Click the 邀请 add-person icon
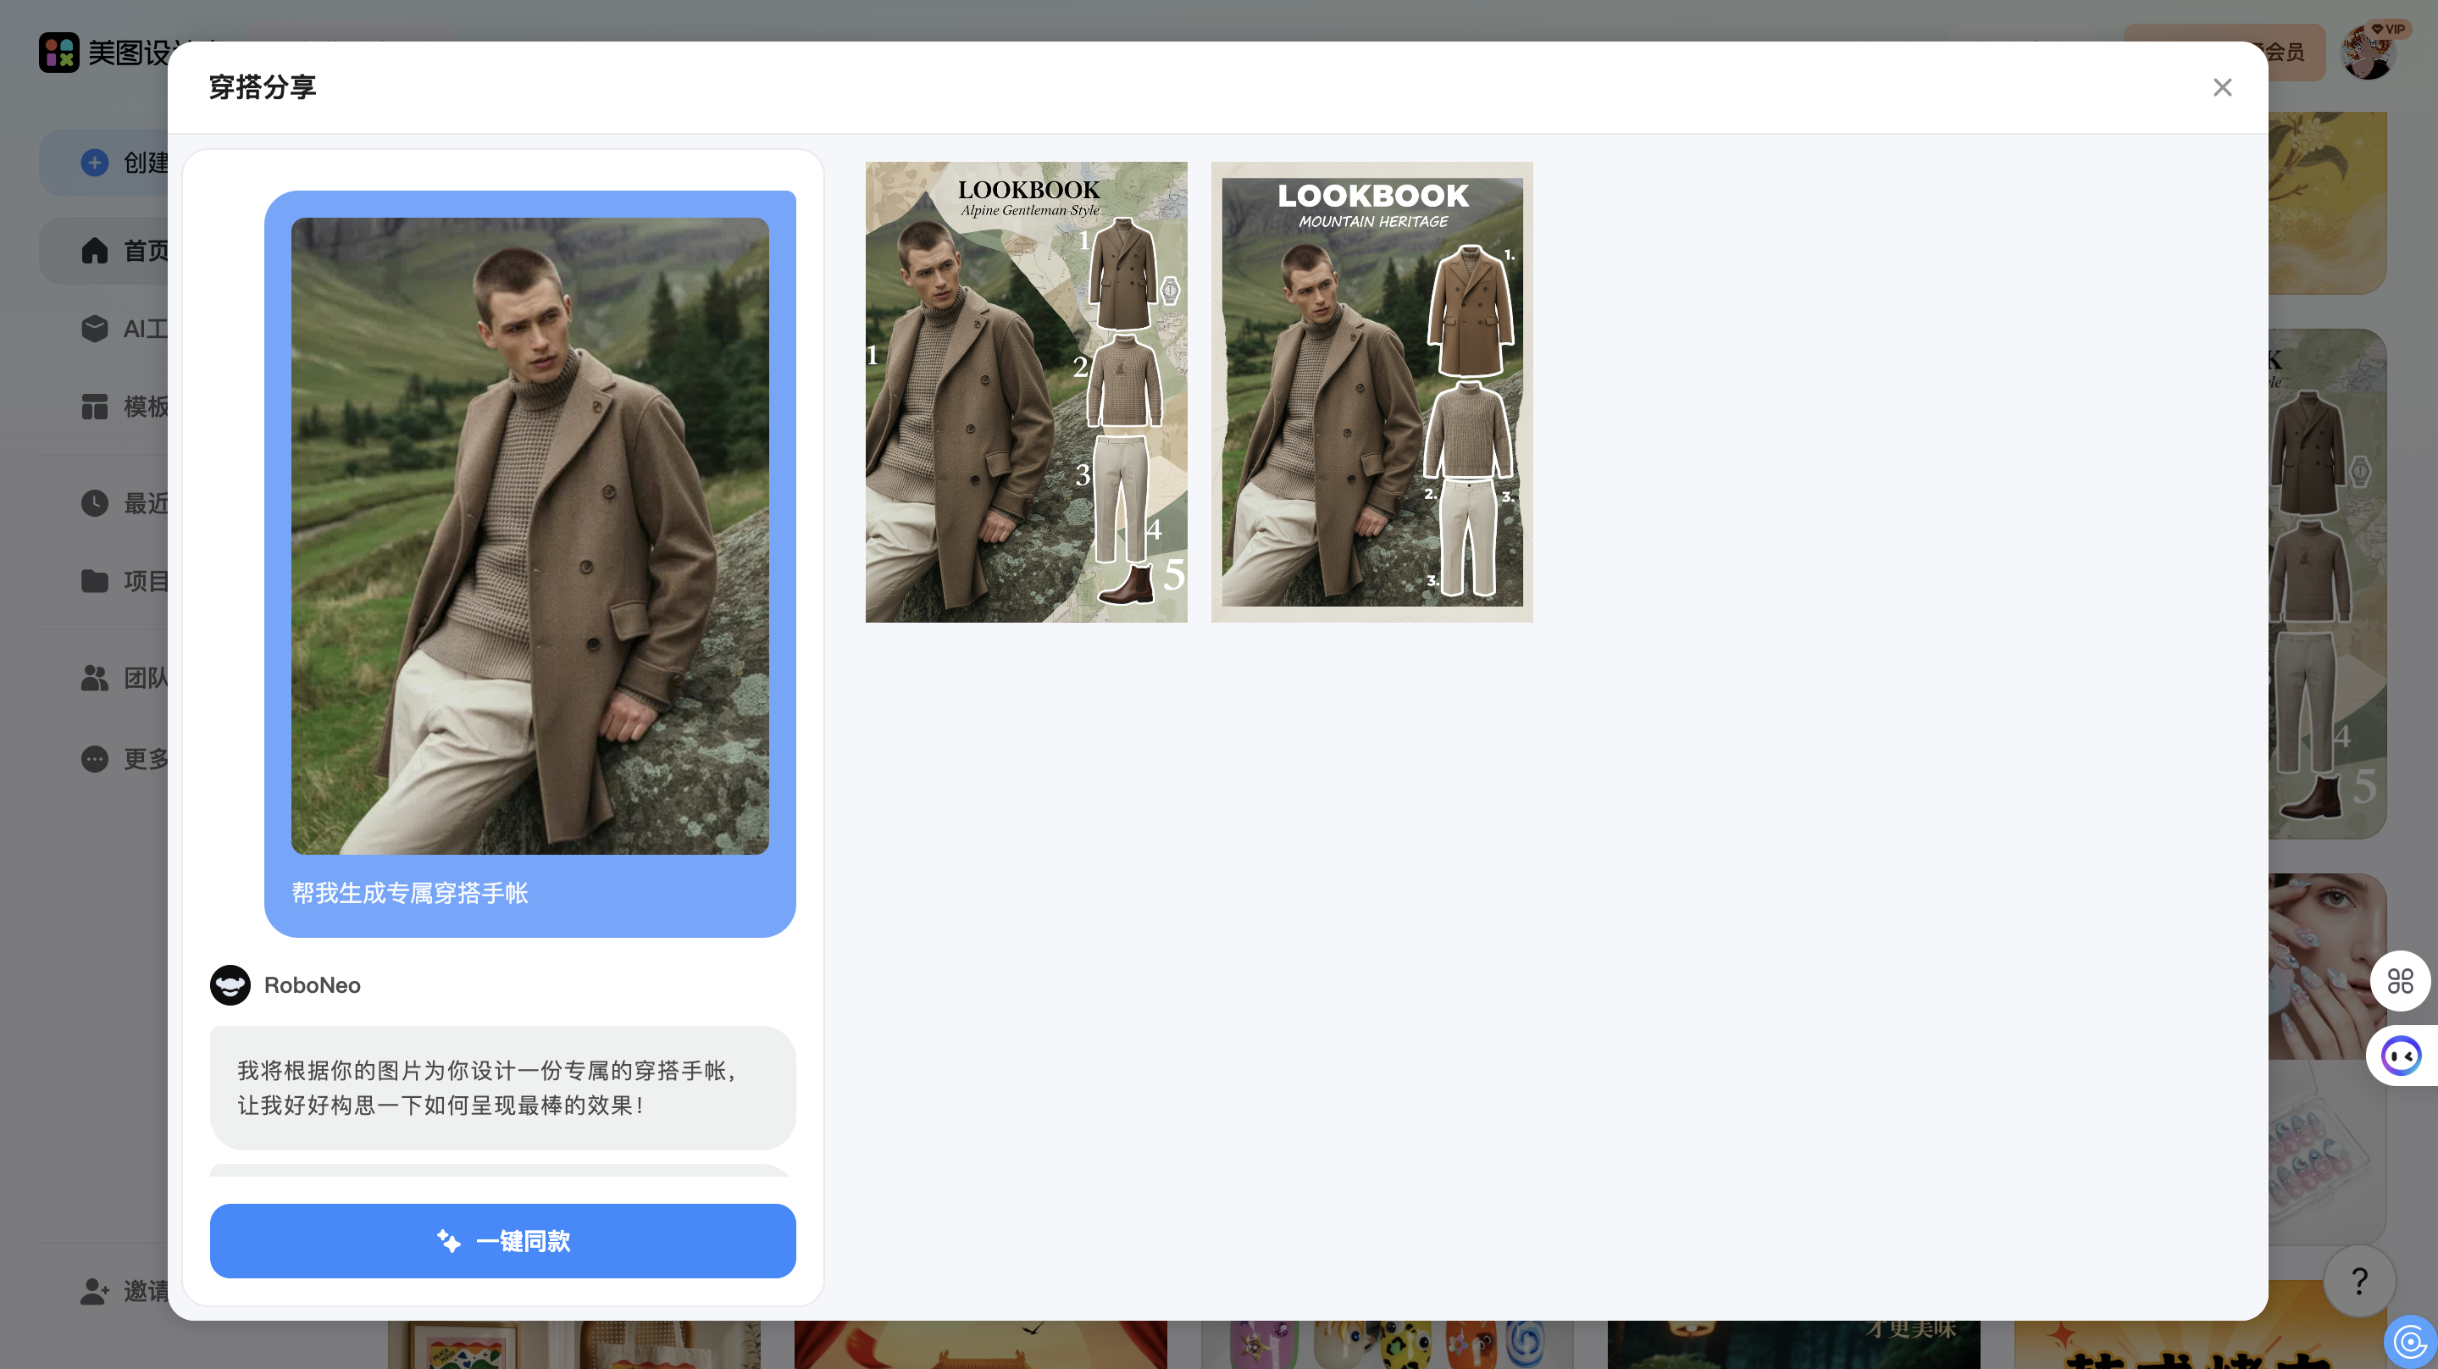The image size is (2438, 1369). coord(95,1290)
